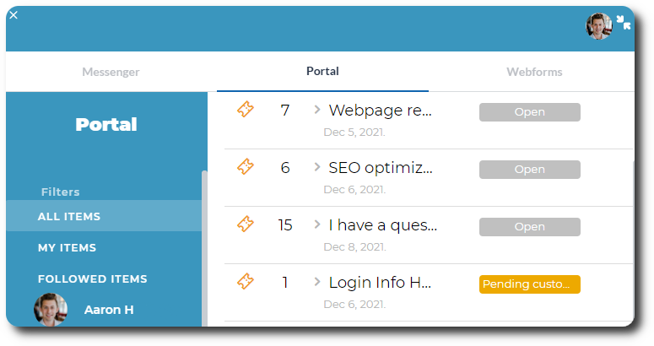Viewport: 654px width, 346px height.
Task: Expand the SEO optimization ticket chevron
Action: click(317, 167)
